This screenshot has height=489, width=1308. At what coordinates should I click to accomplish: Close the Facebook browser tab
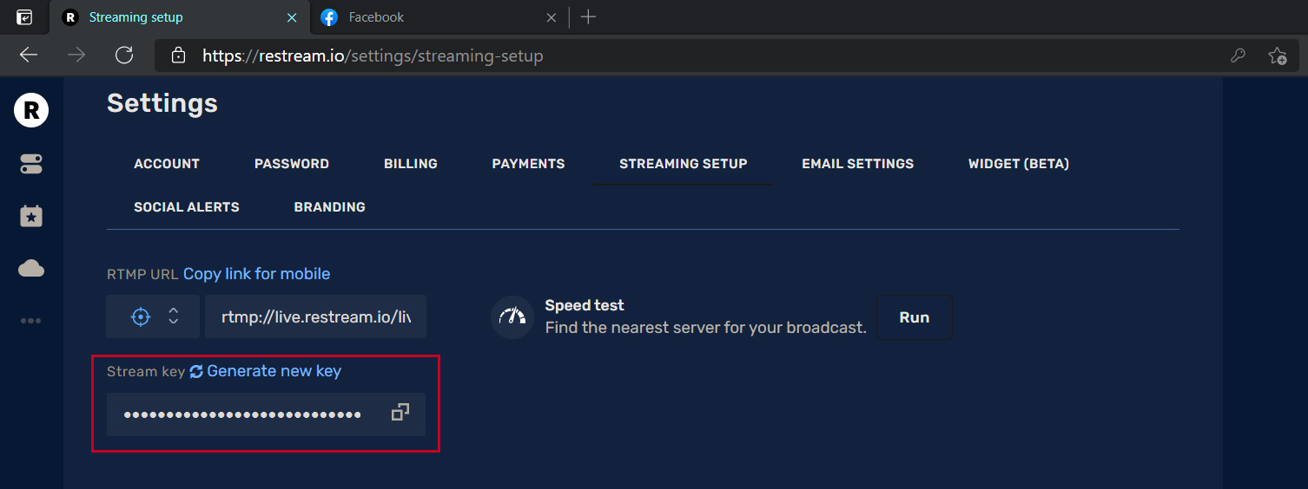[x=551, y=17]
